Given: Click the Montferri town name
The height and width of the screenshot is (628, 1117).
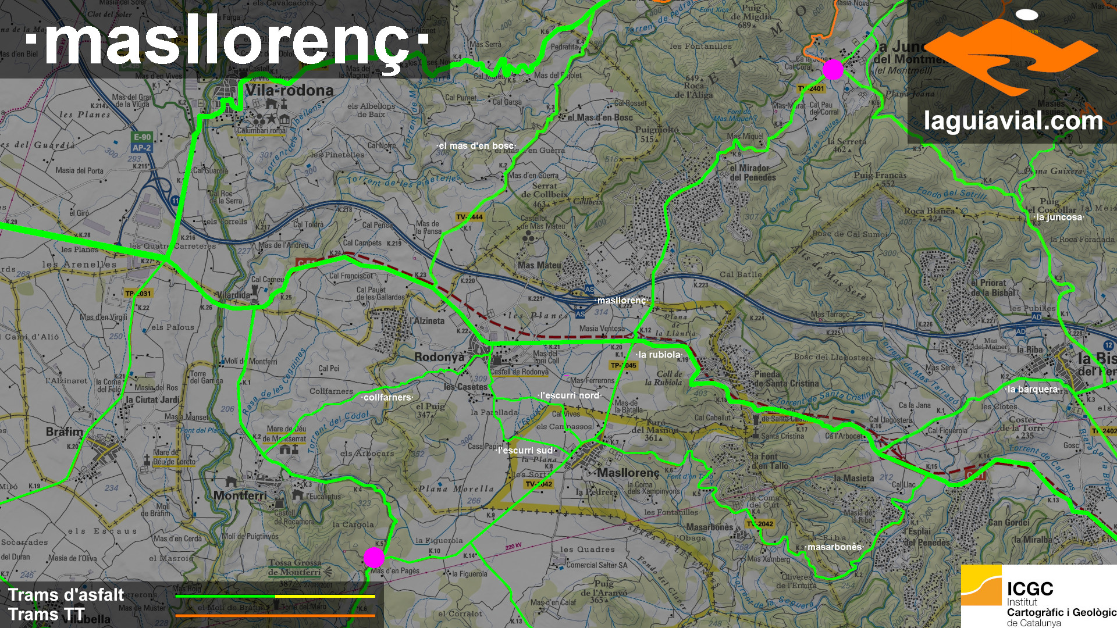Looking at the screenshot, I should pyautogui.click(x=240, y=495).
